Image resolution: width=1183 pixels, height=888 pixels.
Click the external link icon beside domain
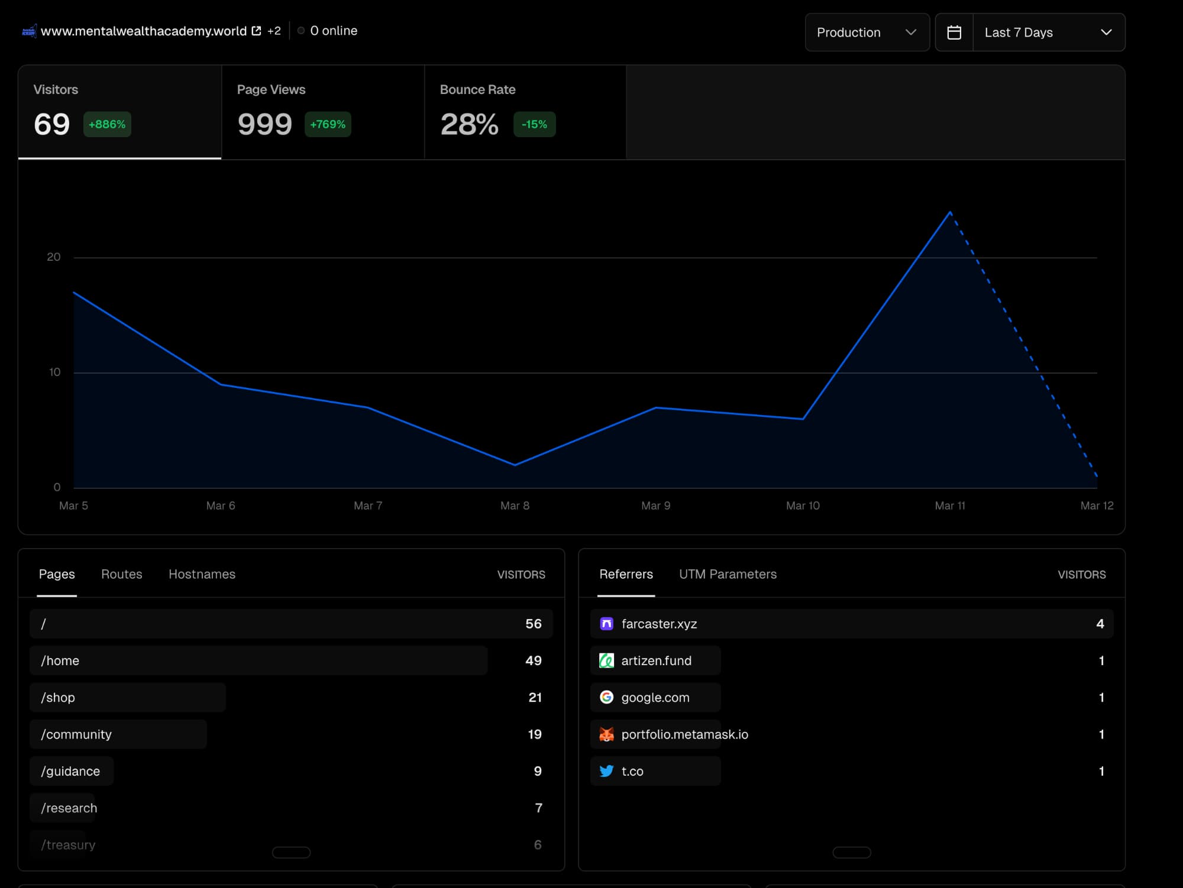tap(256, 31)
